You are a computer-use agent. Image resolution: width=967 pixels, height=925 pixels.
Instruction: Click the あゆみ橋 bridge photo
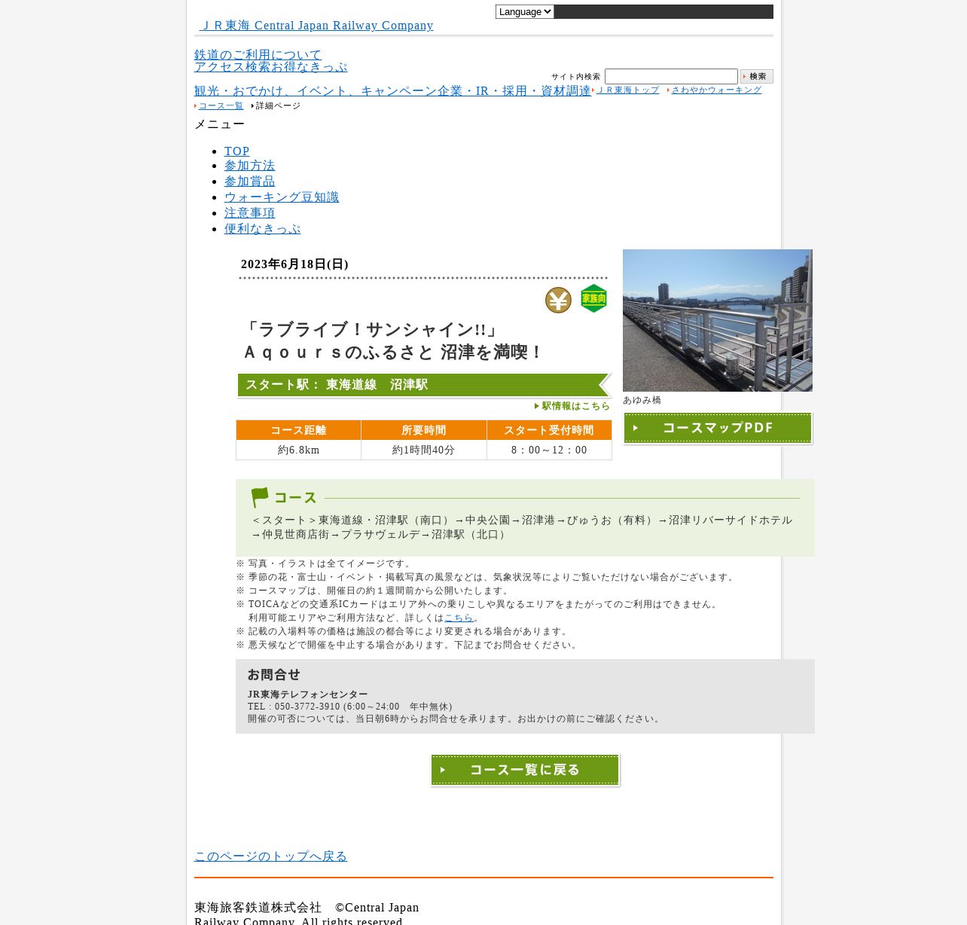point(717,320)
